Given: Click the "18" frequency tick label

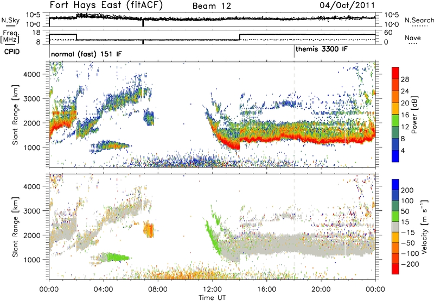Looking at the screenshot, I should 36,33.
